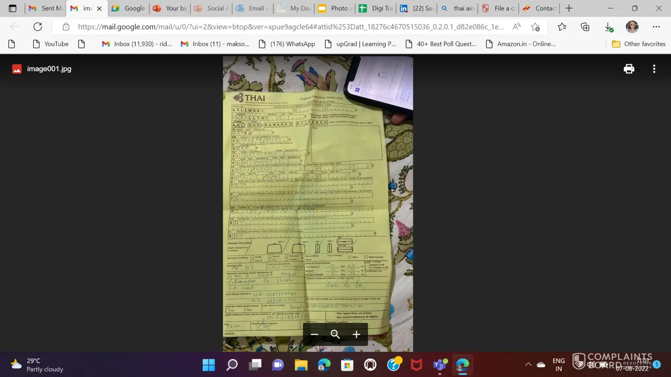
Task: Open Microsoft Store from the taskbar
Action: pos(347,365)
